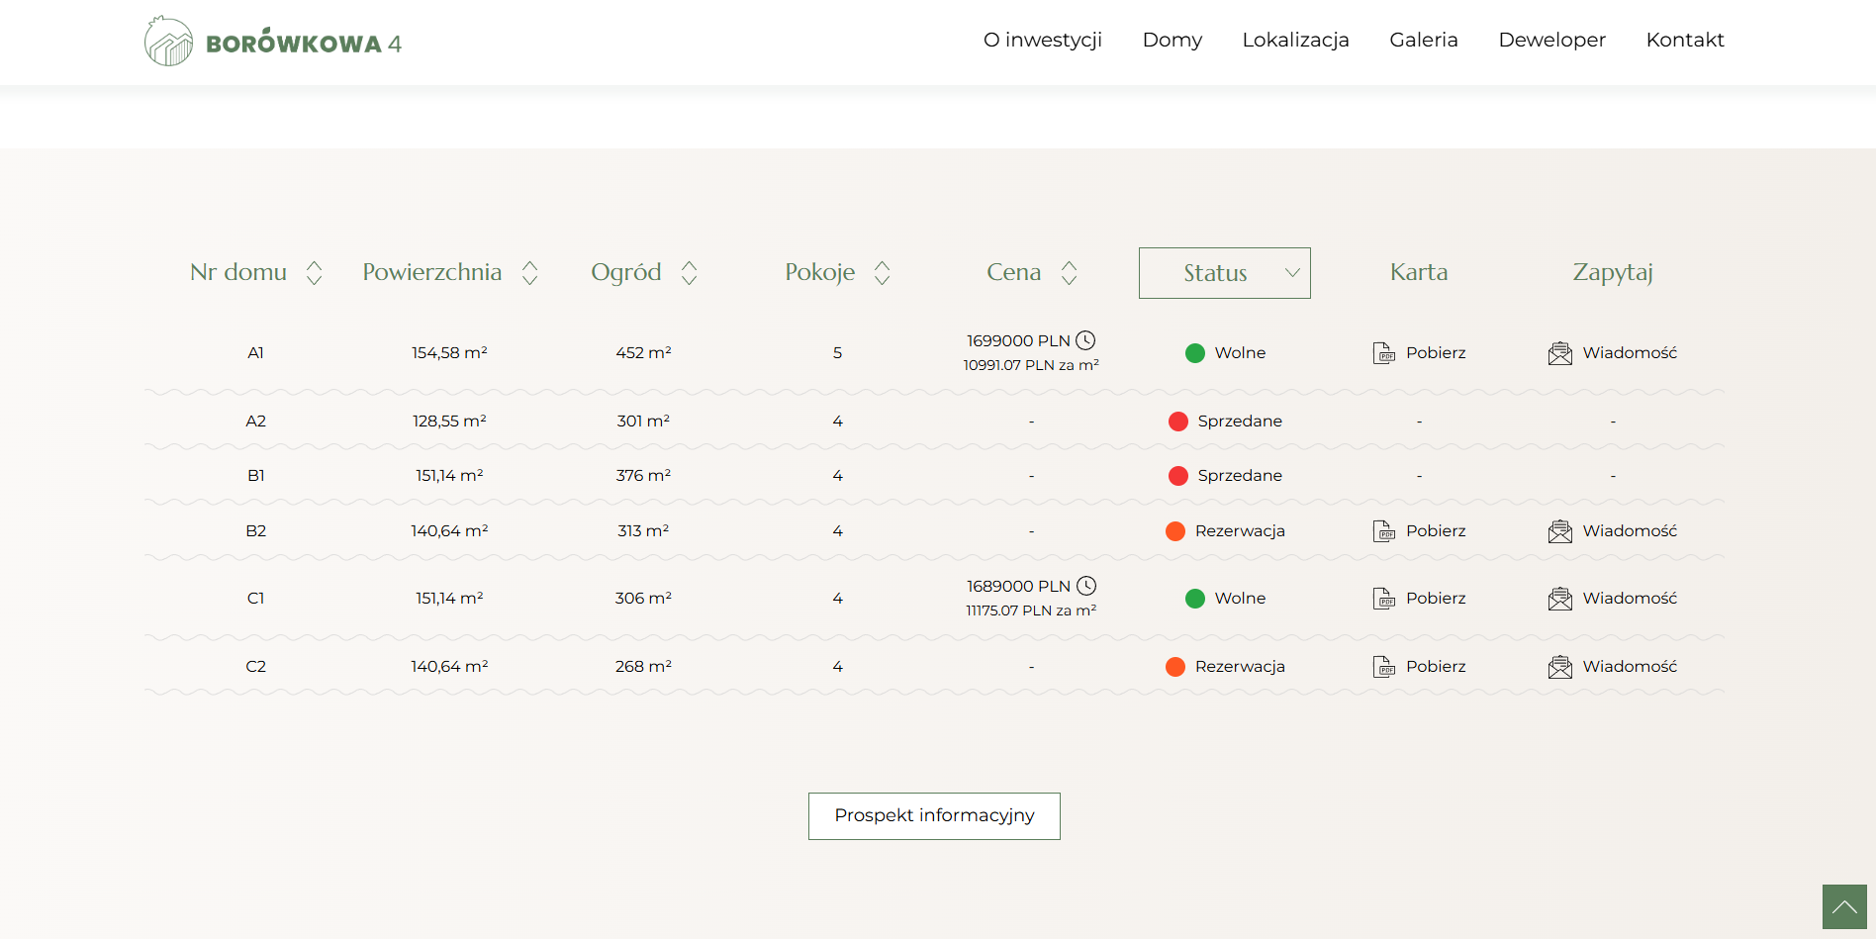Screen dimensions: 1876x939
Task: Open the Galeria menu item
Action: click(1424, 40)
